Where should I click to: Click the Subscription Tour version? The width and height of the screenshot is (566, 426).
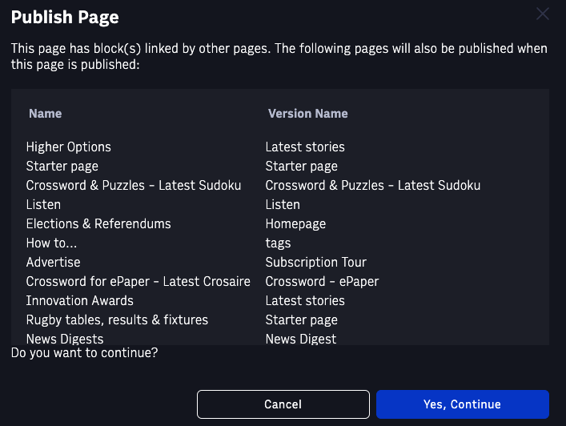(x=316, y=262)
